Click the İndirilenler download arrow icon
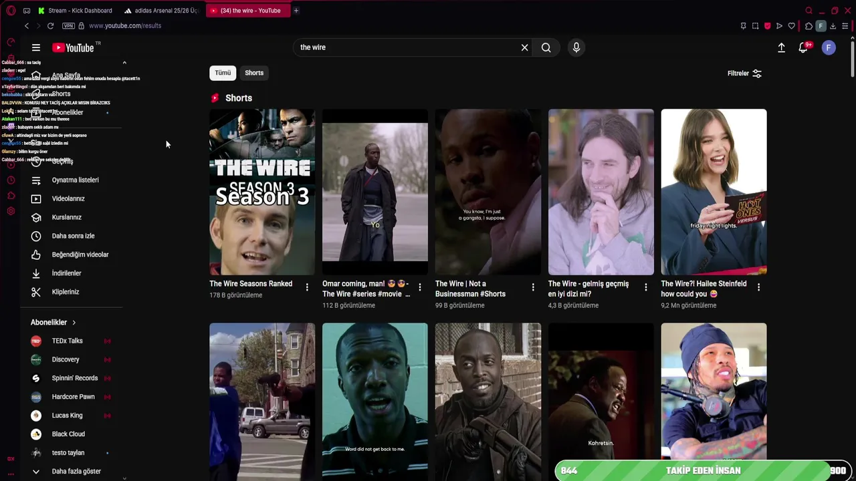Image resolution: width=856 pixels, height=481 pixels. (x=36, y=273)
